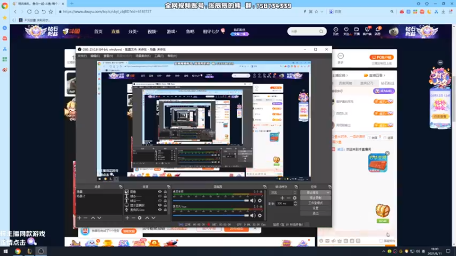Open the treasure chest reward icon
The width and height of the screenshot is (456, 256).
(x=382, y=210)
